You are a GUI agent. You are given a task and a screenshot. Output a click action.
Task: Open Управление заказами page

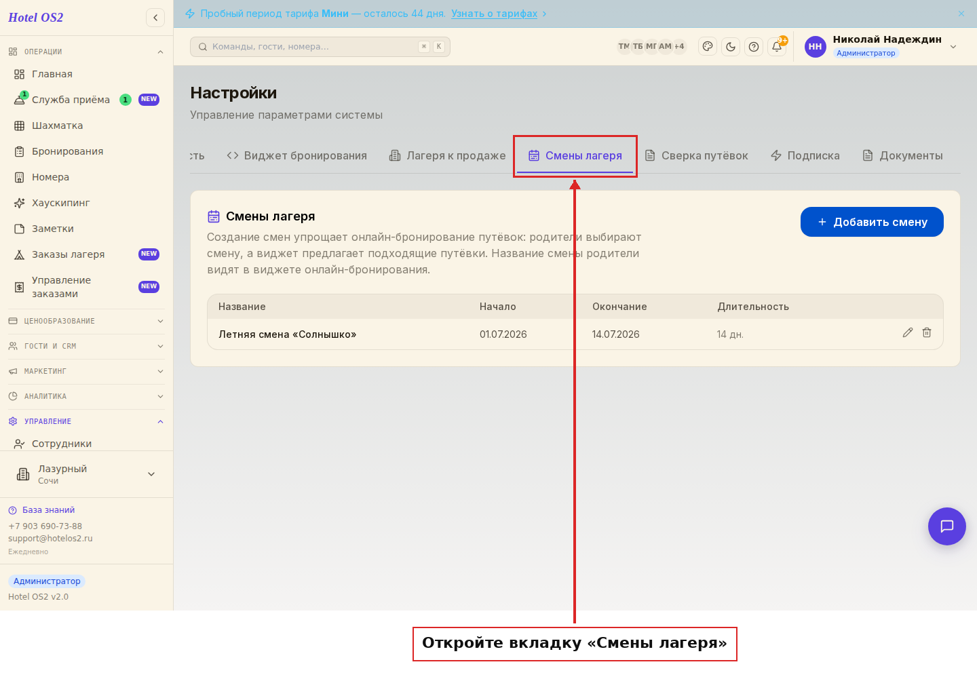(86, 287)
